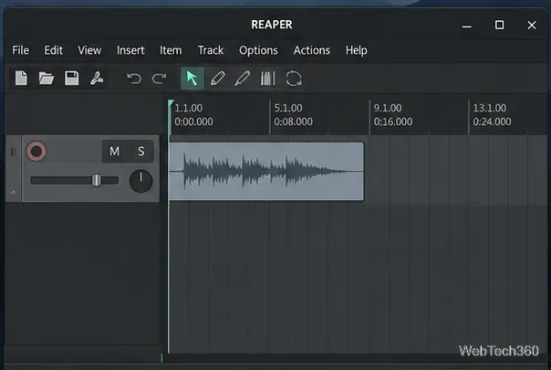Click the ruler at 1.1.00 start position

(x=188, y=108)
